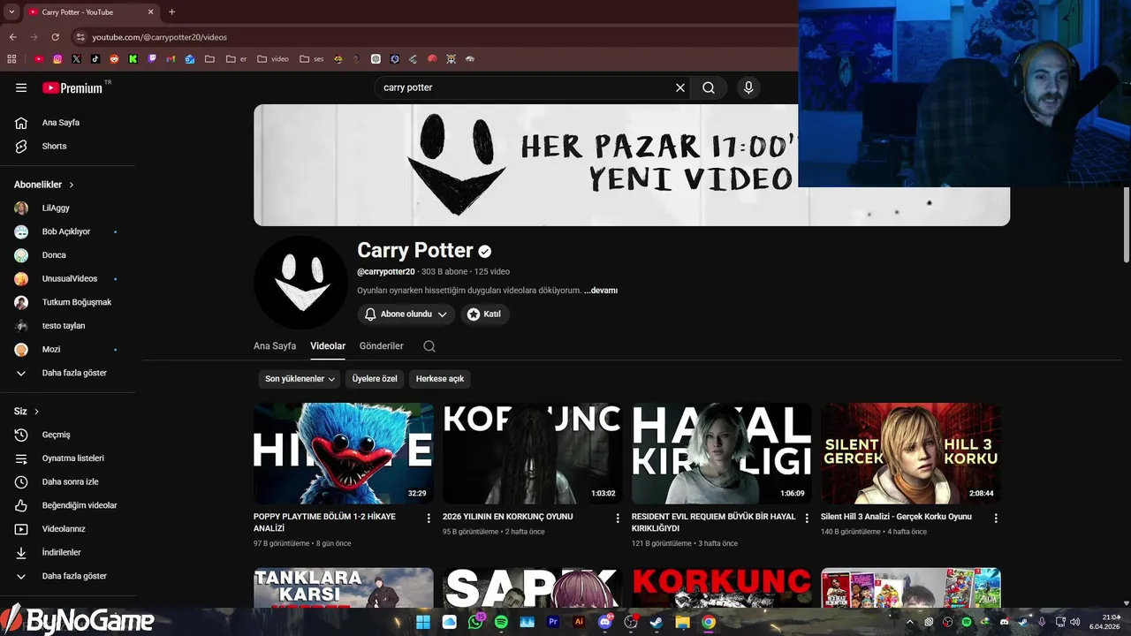Expand the Abonelikler section chevron
1131x636 pixels.
point(72,185)
